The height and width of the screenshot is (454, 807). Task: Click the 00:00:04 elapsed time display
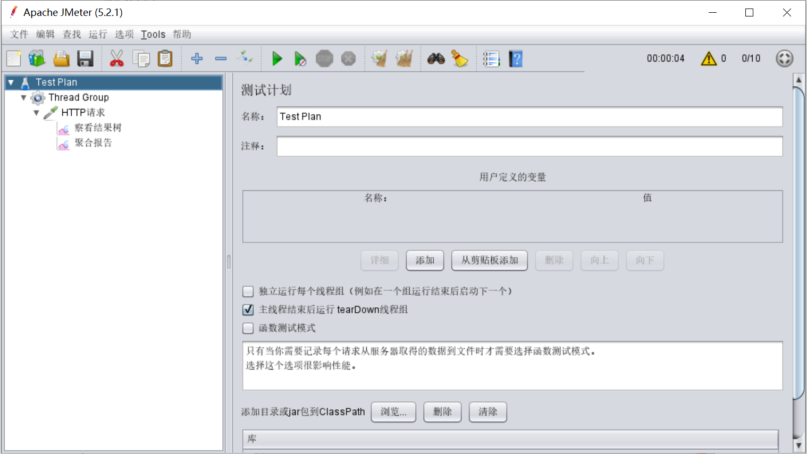pos(666,58)
